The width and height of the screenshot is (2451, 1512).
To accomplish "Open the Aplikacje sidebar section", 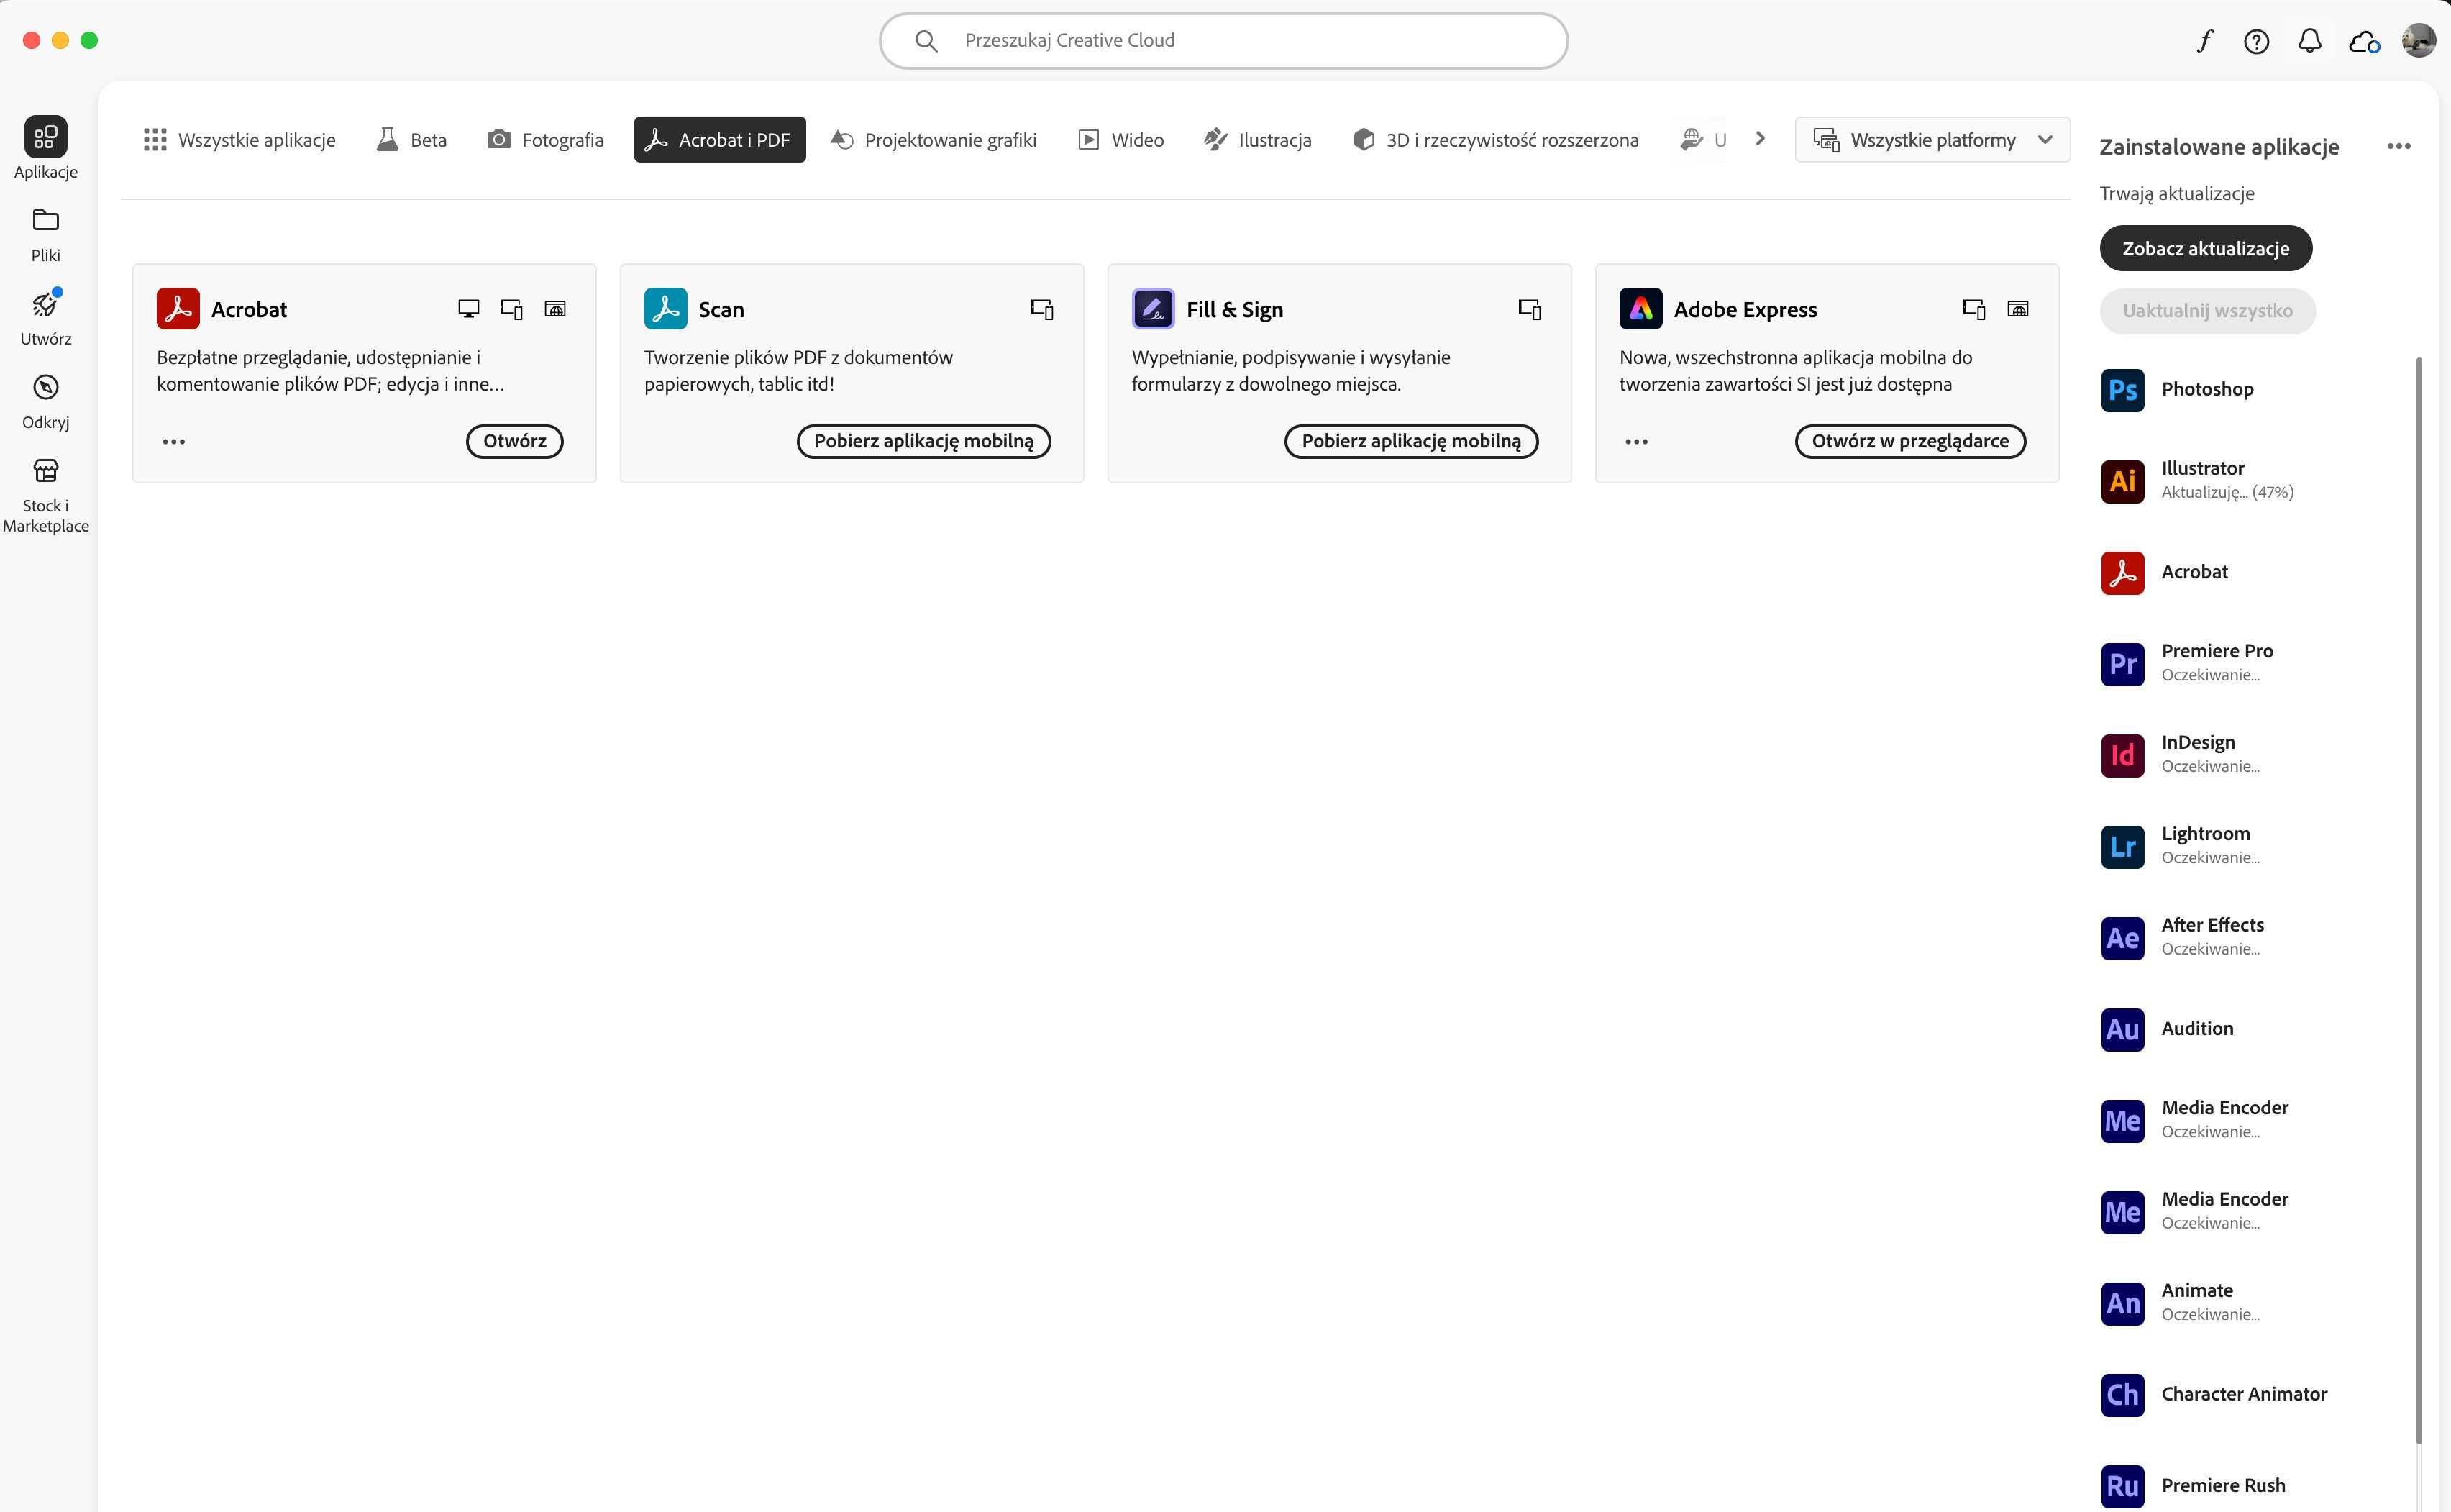I will tap(45, 148).
